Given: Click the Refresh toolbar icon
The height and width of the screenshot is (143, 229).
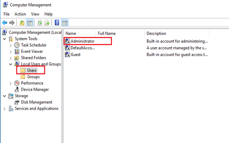Looking at the screenshot, I should (x=40, y=23).
